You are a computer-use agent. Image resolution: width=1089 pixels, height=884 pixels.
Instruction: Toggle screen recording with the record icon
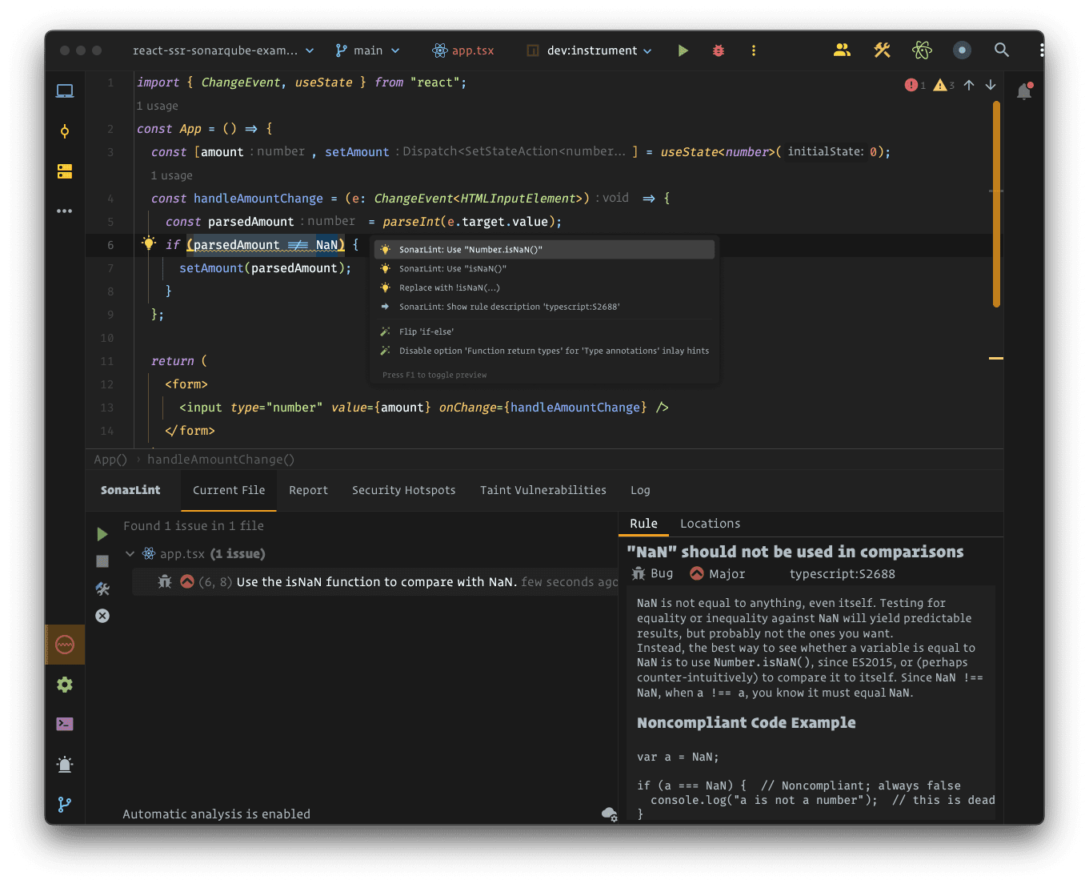pyautogui.click(x=961, y=50)
